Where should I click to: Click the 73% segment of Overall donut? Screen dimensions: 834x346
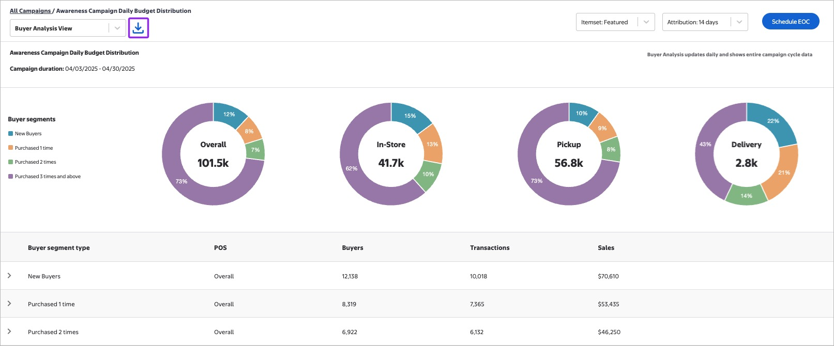point(181,181)
